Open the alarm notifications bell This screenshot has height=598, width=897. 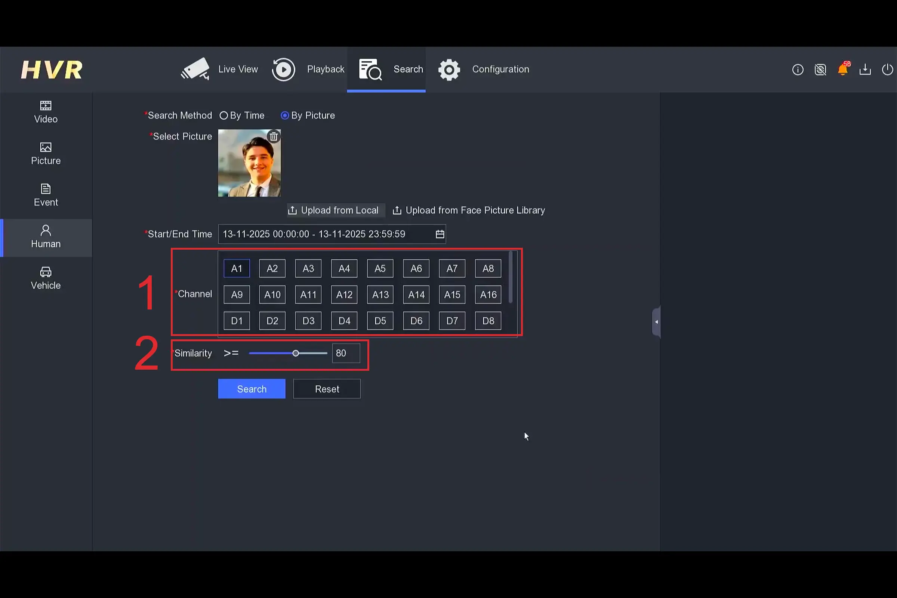point(842,70)
